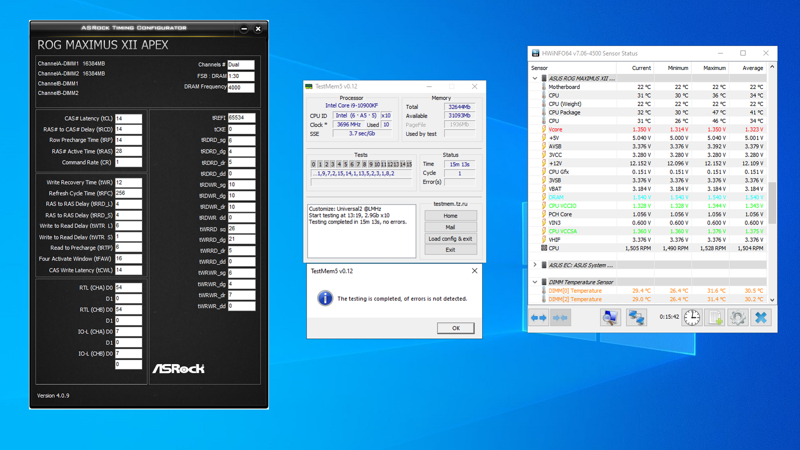Click the thermometer icon beside Motherboard

point(544,87)
